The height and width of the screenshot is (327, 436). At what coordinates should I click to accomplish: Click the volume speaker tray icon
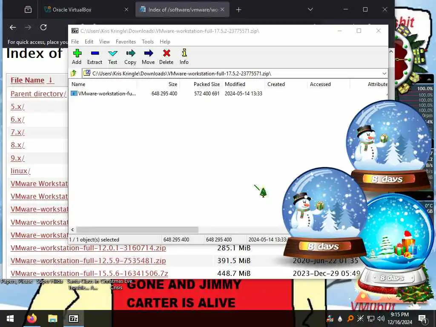pyautogui.click(x=381, y=318)
